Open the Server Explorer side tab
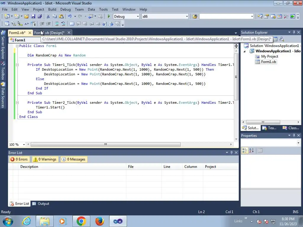Screen dimensions: 303x227 [3, 45]
